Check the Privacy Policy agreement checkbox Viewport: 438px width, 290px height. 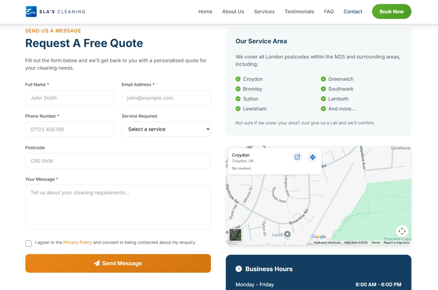click(x=28, y=244)
